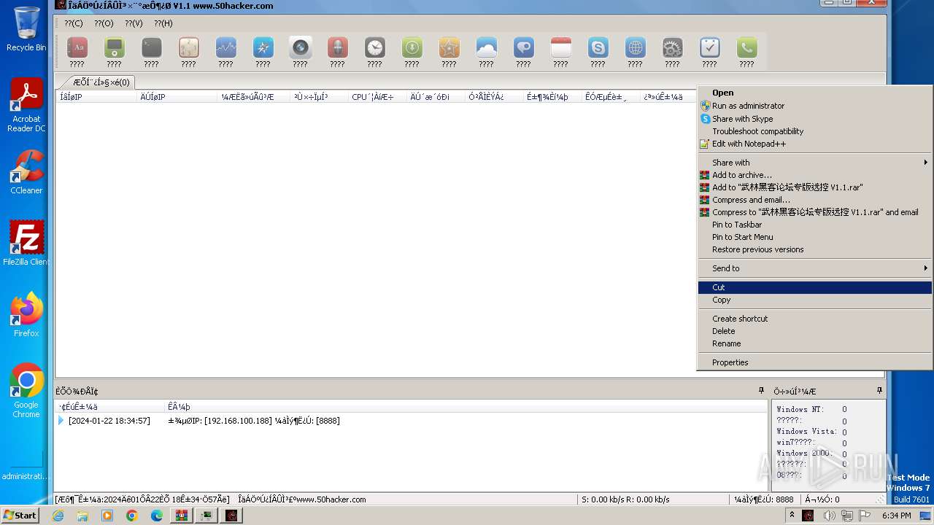Choose Add to archive...
The width and height of the screenshot is (934, 525).
[814, 175]
